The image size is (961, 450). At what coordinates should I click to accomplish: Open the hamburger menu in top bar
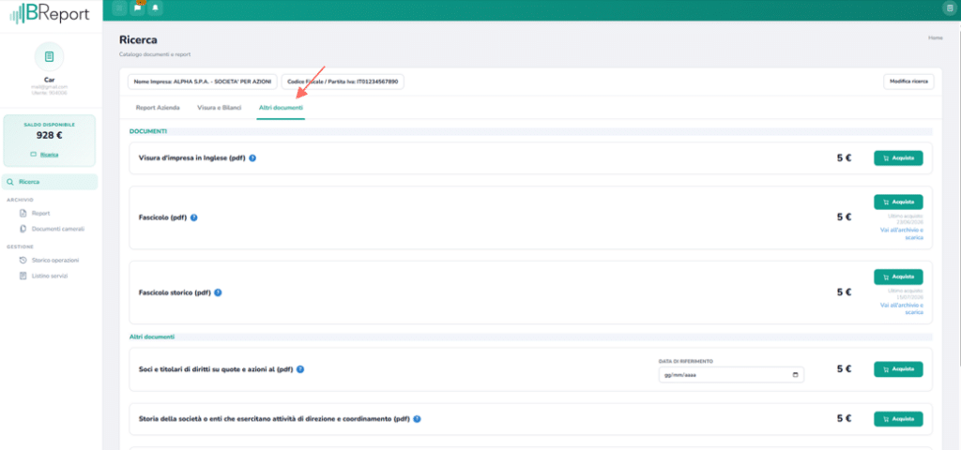pos(119,7)
